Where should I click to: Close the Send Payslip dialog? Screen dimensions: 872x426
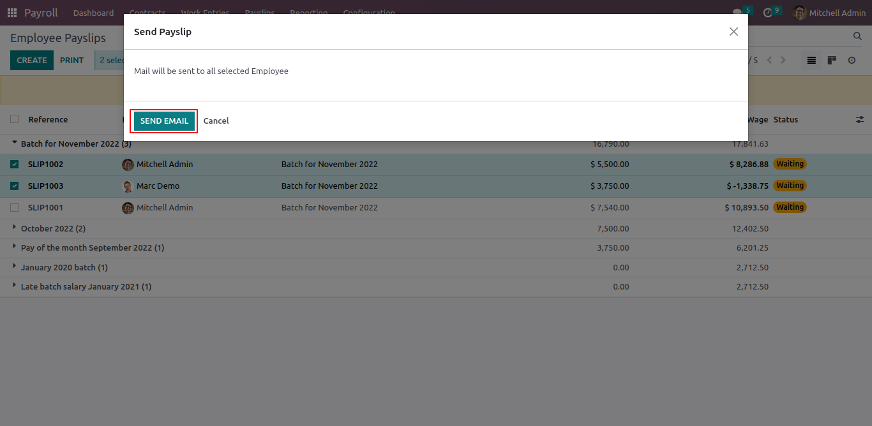(x=733, y=32)
